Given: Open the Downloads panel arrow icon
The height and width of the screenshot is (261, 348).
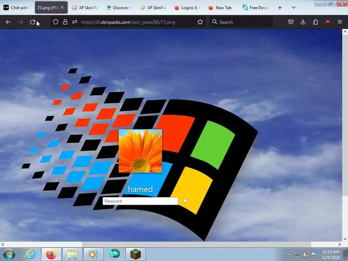Looking at the screenshot, I should 303,22.
